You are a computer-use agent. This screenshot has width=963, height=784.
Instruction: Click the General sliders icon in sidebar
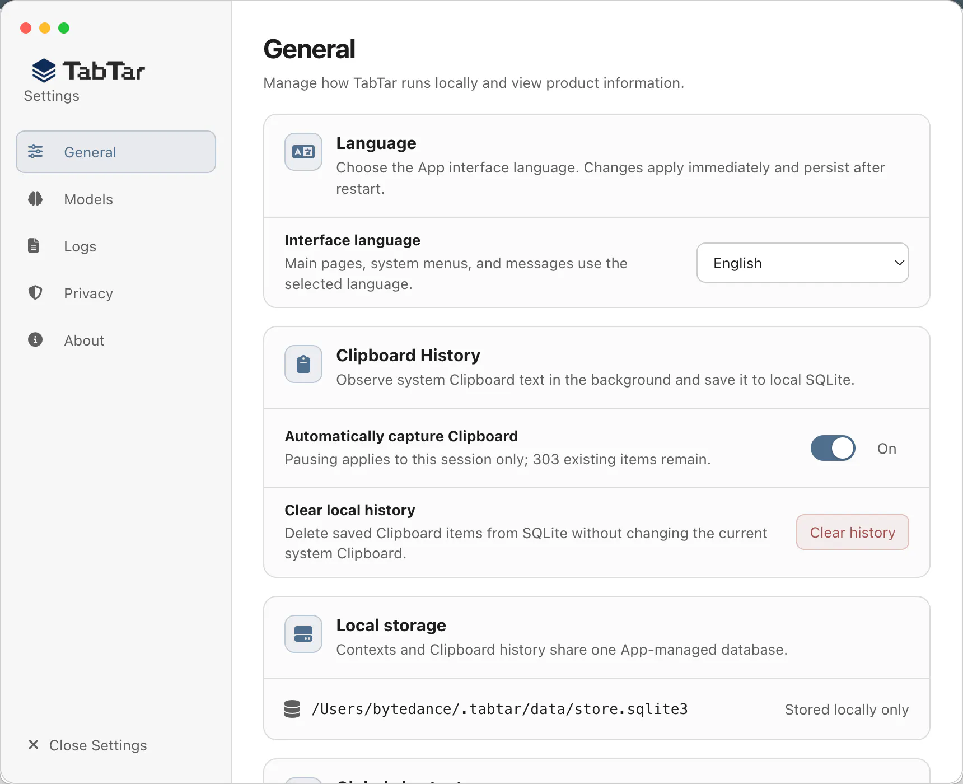pos(35,151)
